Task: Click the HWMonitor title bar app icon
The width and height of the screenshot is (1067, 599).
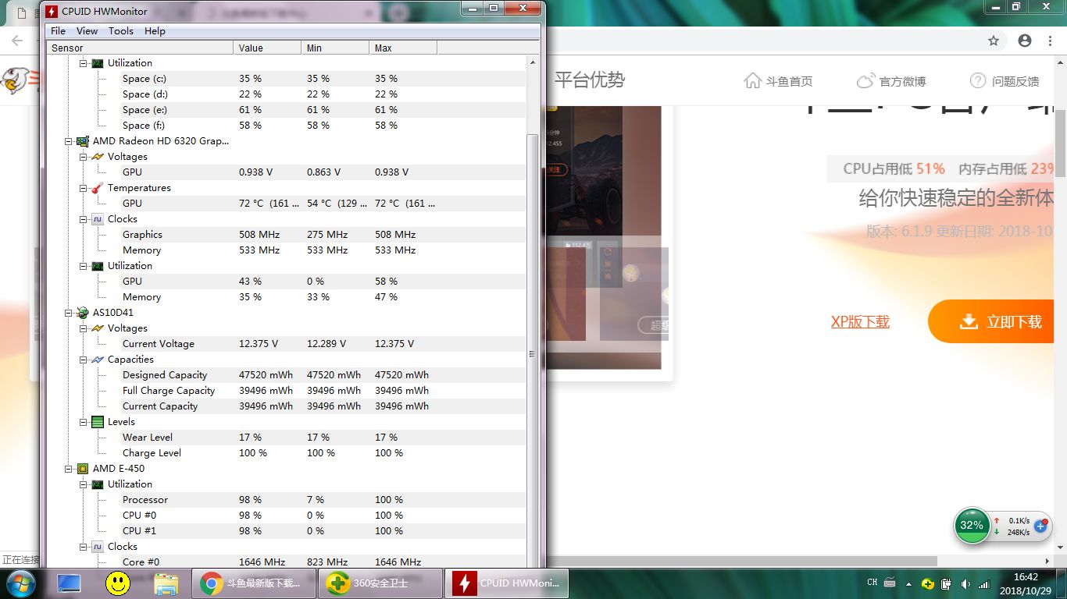Action: pos(51,12)
